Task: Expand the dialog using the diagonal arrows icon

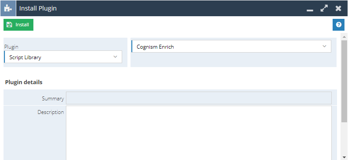Action: coord(324,8)
